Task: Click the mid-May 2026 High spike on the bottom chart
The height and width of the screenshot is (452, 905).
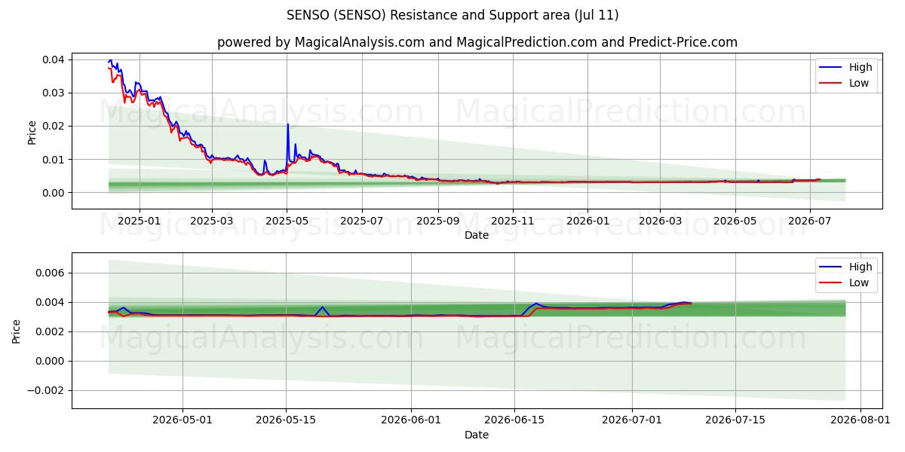Action: [x=322, y=307]
